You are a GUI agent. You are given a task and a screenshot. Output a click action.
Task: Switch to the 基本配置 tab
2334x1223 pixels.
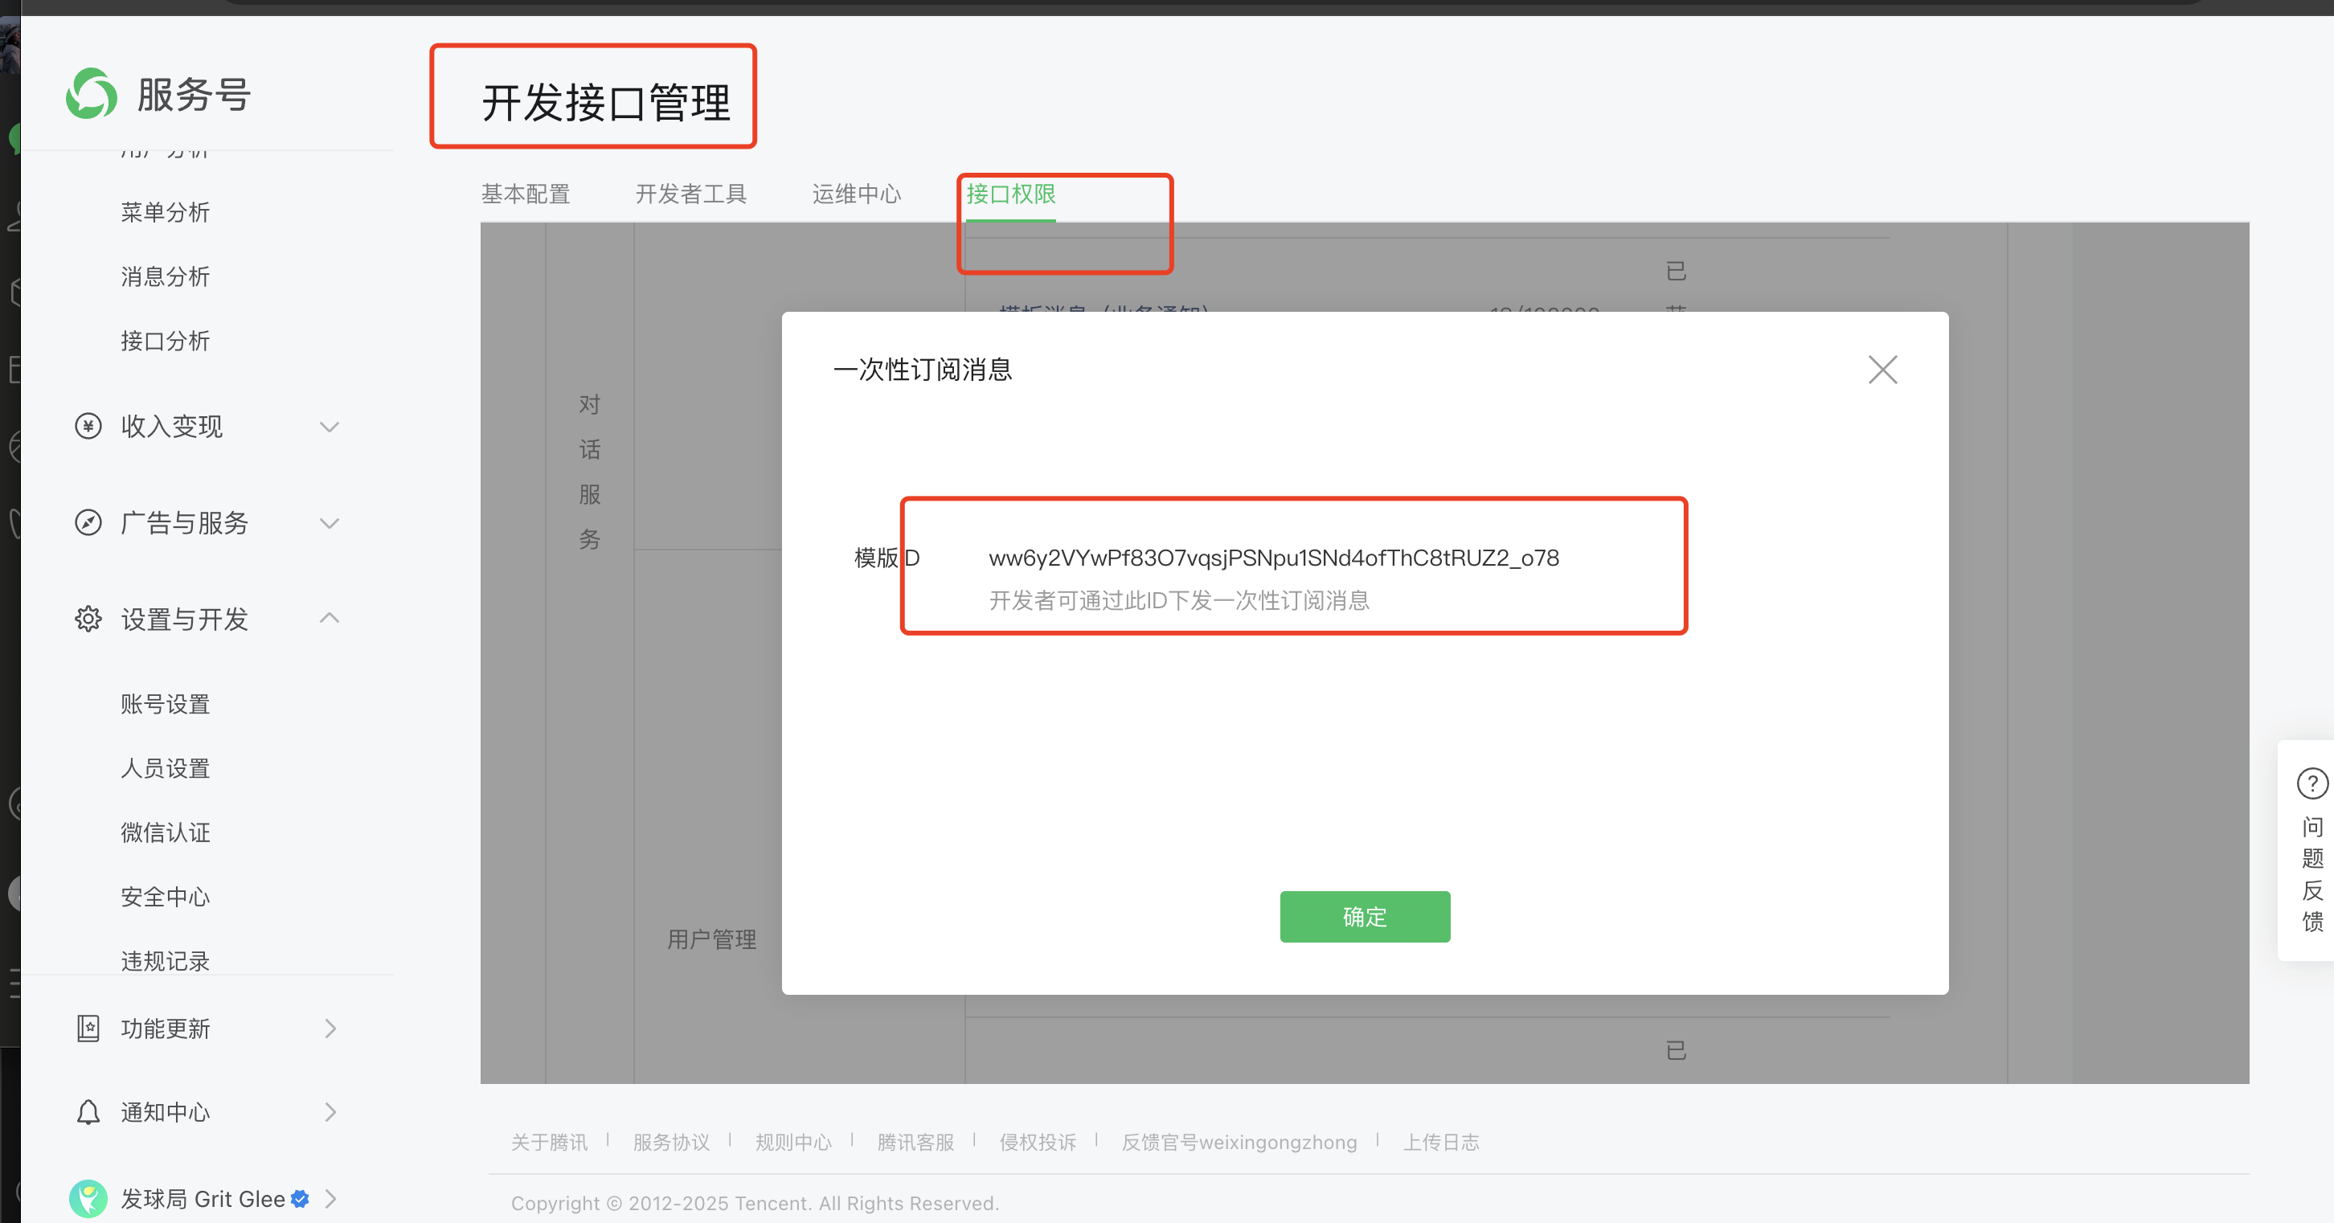point(526,194)
